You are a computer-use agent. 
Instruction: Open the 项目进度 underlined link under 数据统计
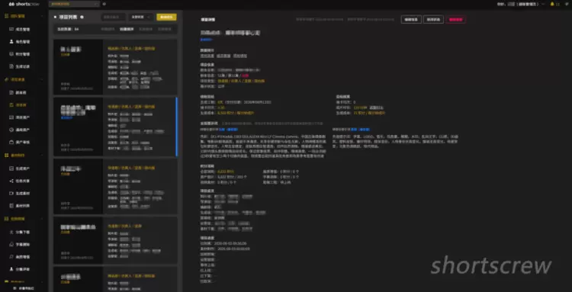pyautogui.click(x=207, y=56)
